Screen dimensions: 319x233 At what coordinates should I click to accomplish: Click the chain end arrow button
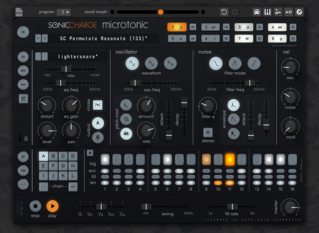pos(73,186)
